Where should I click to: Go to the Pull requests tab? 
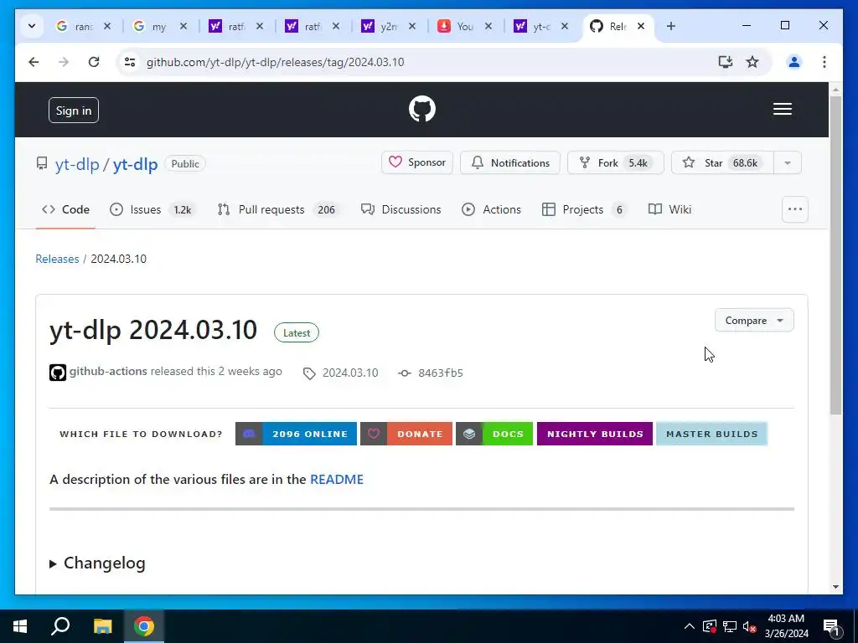point(278,209)
